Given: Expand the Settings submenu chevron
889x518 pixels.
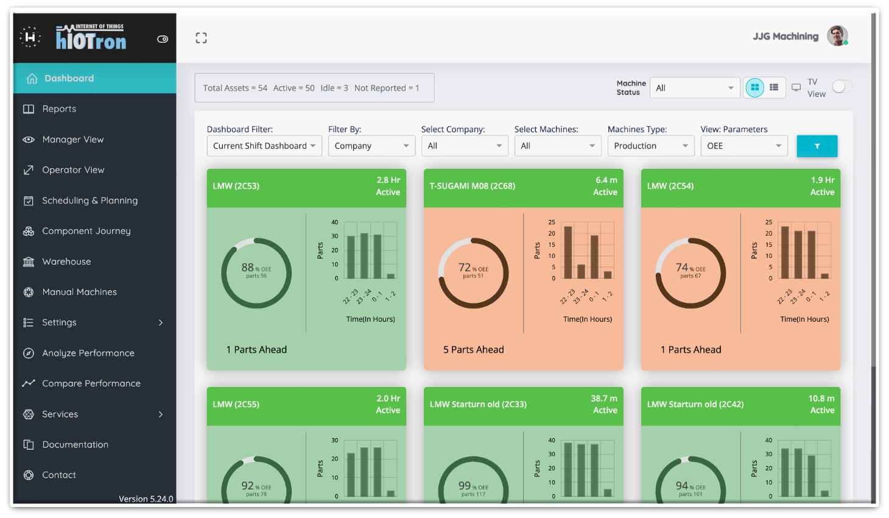Looking at the screenshot, I should (x=161, y=322).
